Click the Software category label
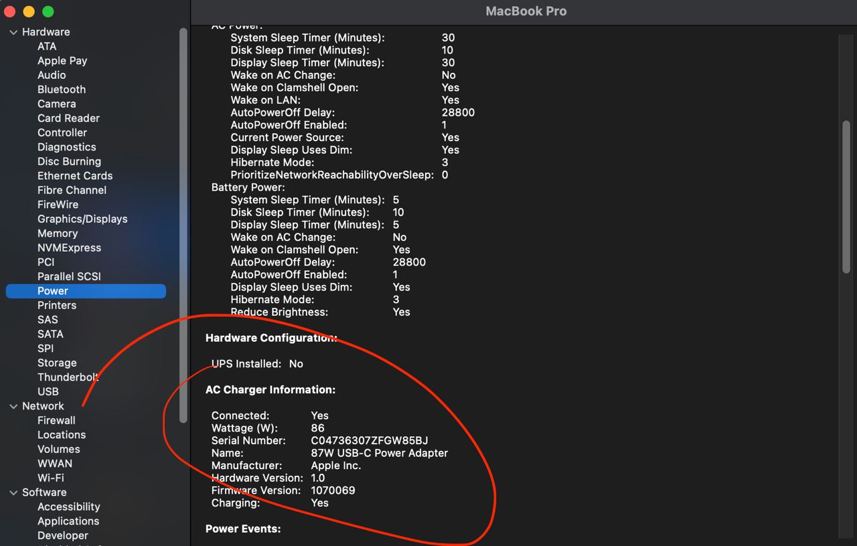This screenshot has width=857, height=546. (44, 492)
